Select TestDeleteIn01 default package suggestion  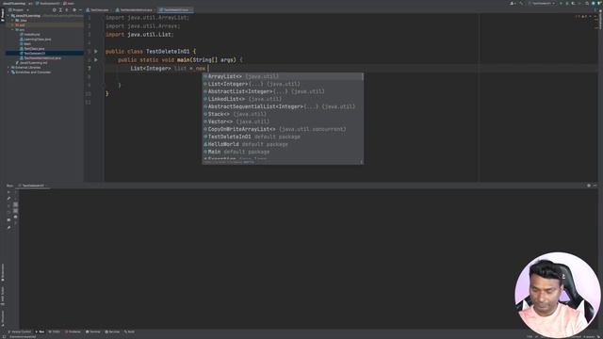(x=283, y=137)
